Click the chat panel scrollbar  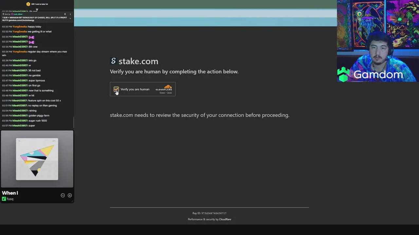click(x=73, y=122)
